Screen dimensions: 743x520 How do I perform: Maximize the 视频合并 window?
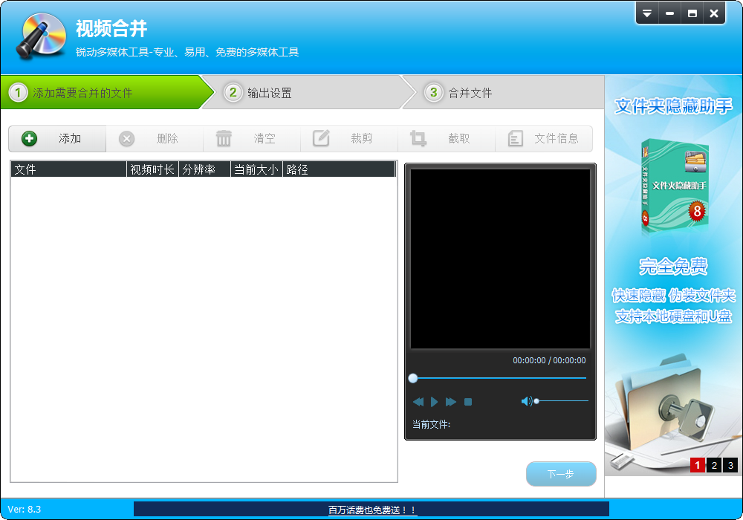(x=692, y=13)
